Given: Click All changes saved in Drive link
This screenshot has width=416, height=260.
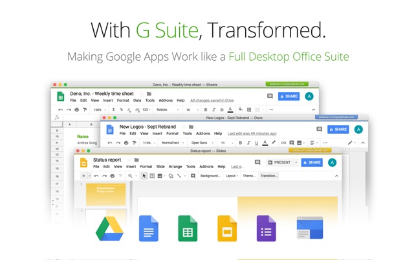Looking at the screenshot, I should (x=212, y=100).
